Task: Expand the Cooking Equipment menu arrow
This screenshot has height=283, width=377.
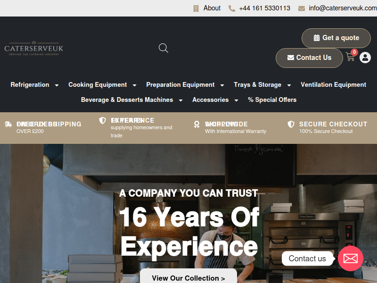Action: click(x=135, y=85)
